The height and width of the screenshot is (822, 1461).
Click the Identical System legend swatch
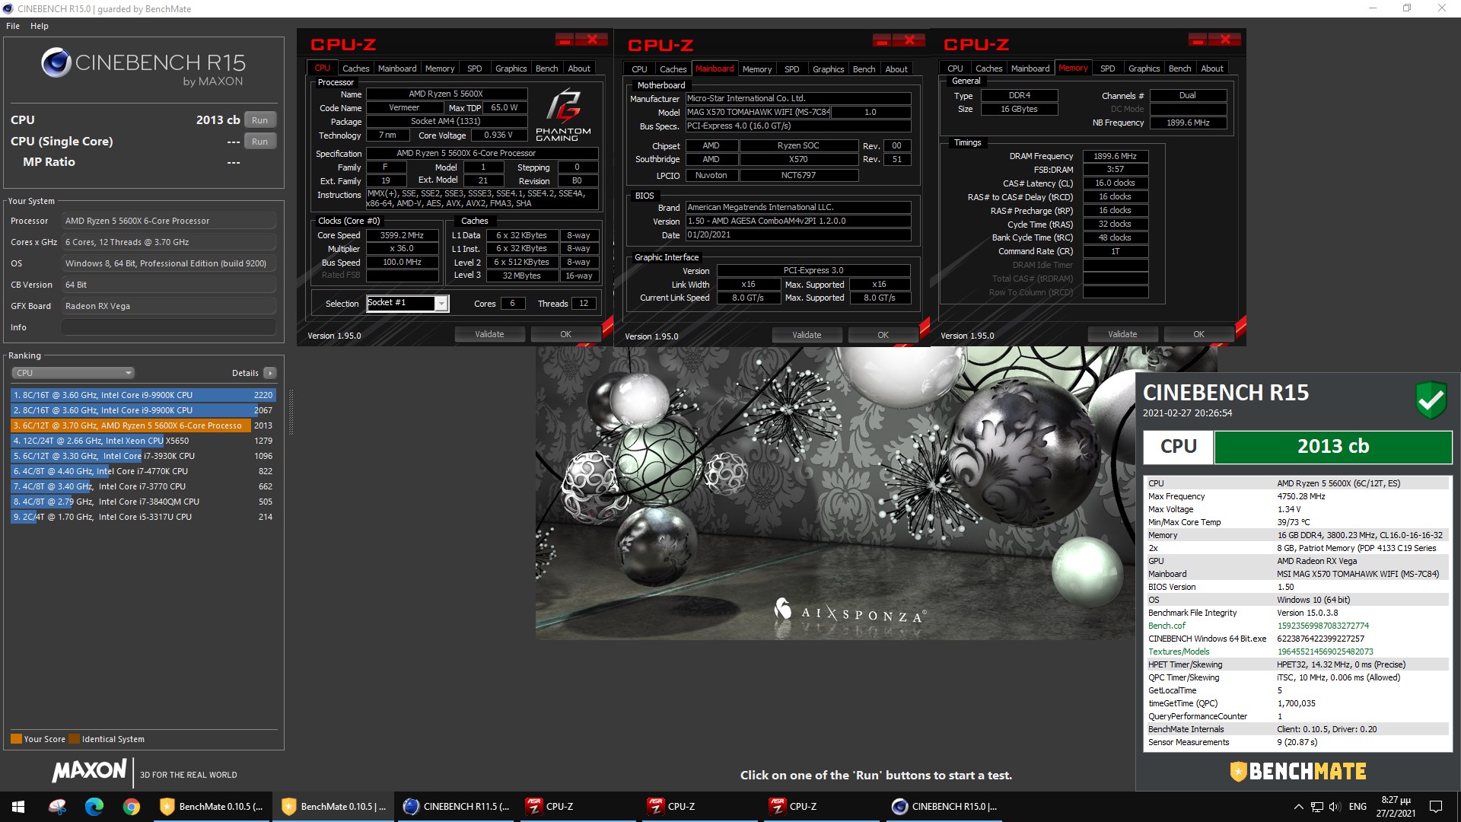[x=74, y=739]
